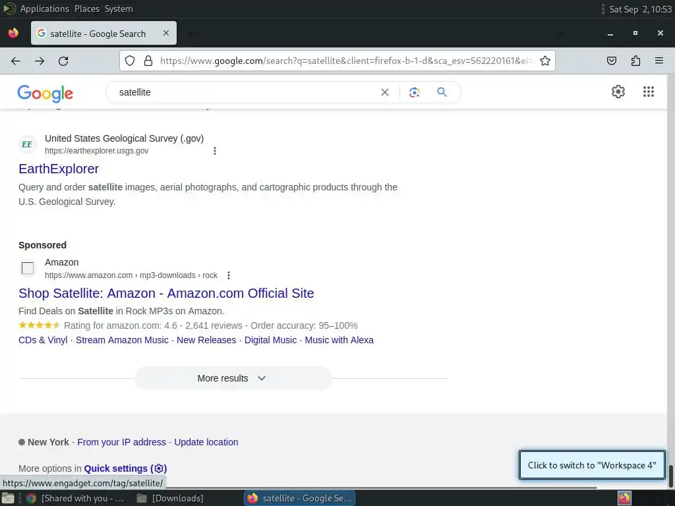Open CDs & Vinyl sitelink
This screenshot has width=675, height=506.
(x=43, y=340)
